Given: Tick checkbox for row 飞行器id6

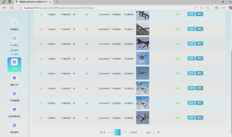Looking at the screenshot, I should [x=35, y=44].
